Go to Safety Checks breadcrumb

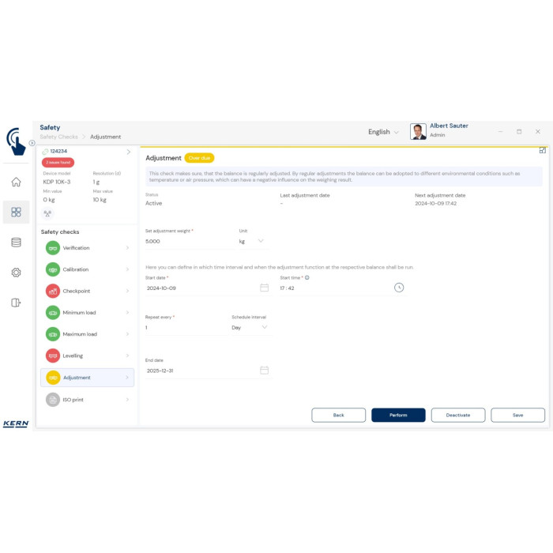(x=59, y=137)
